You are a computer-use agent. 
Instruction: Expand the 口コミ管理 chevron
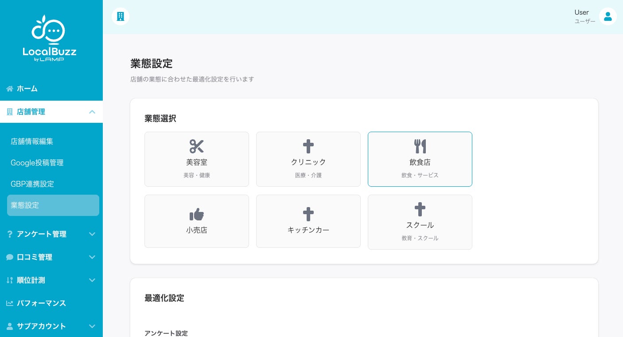coord(92,257)
